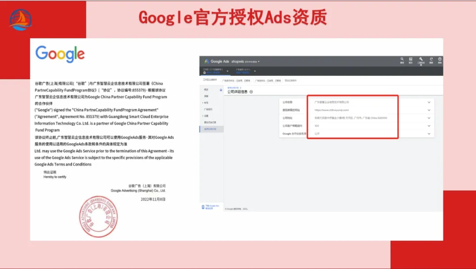Screen dimensions: 476x269
Task: Click the mobile app icon at sidebar bottom
Action: click(x=203, y=207)
